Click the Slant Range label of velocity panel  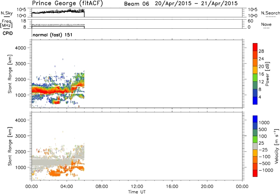10,146
